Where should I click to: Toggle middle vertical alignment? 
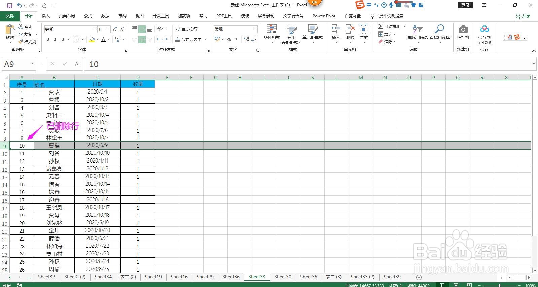(x=142, y=29)
